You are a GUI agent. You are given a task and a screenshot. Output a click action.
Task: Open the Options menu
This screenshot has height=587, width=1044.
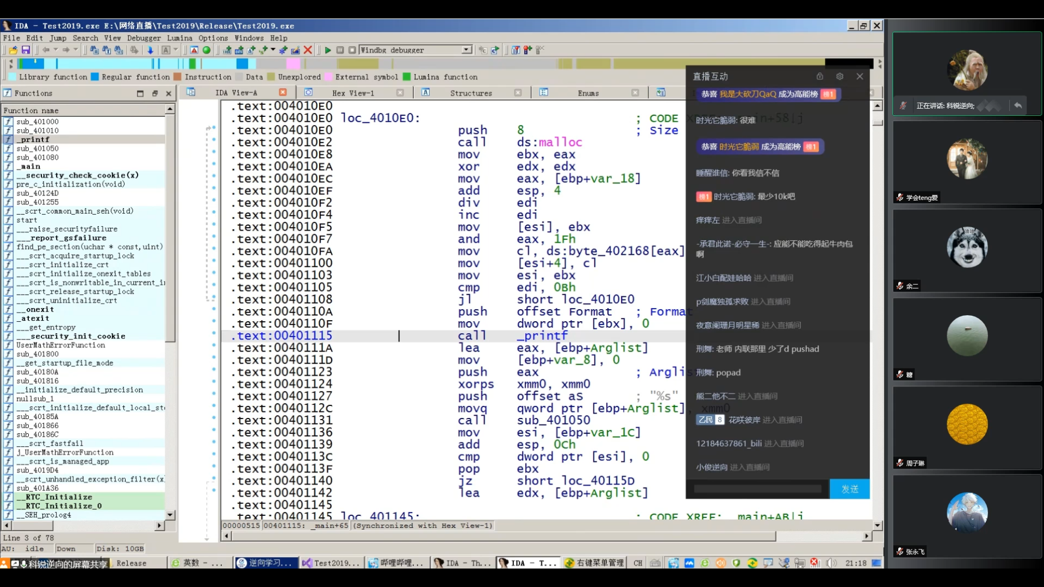(213, 38)
